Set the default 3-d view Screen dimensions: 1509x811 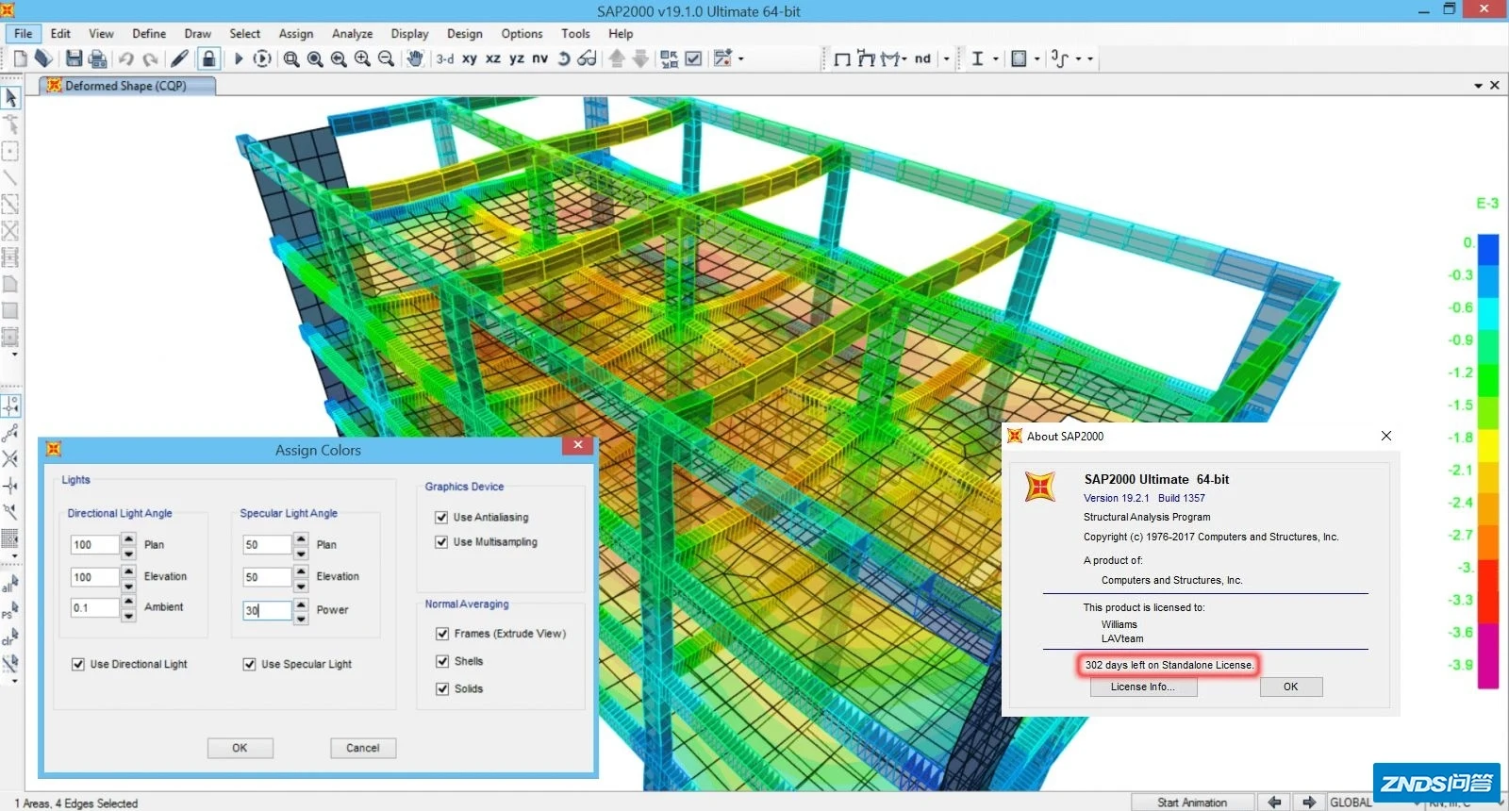tap(444, 58)
